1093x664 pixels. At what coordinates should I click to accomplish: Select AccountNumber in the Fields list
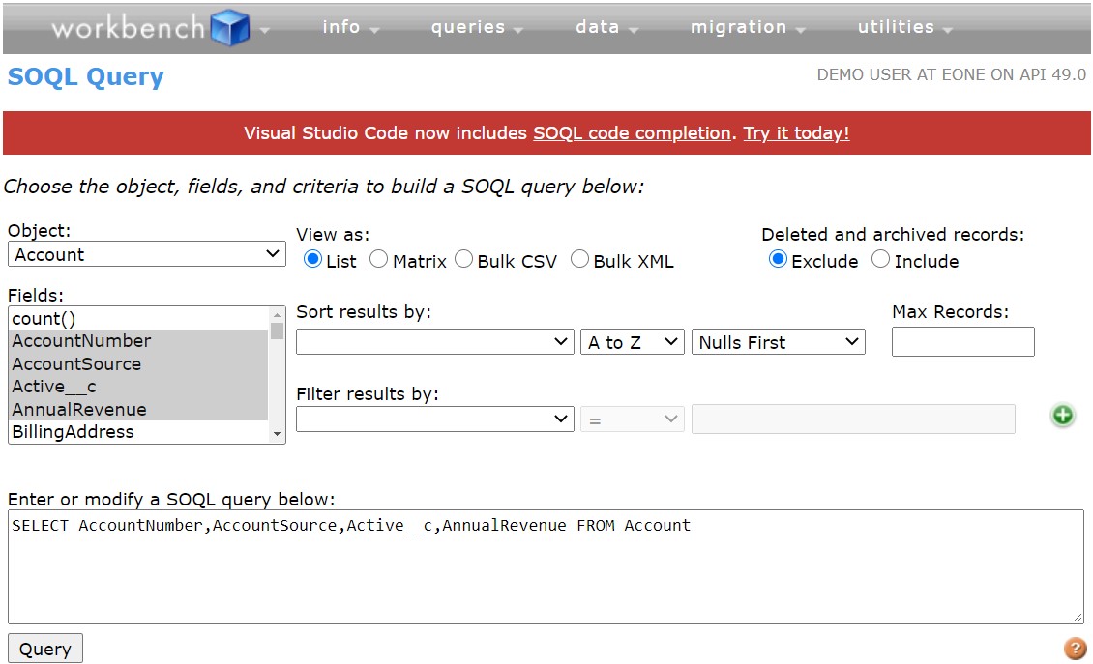pyautogui.click(x=138, y=341)
